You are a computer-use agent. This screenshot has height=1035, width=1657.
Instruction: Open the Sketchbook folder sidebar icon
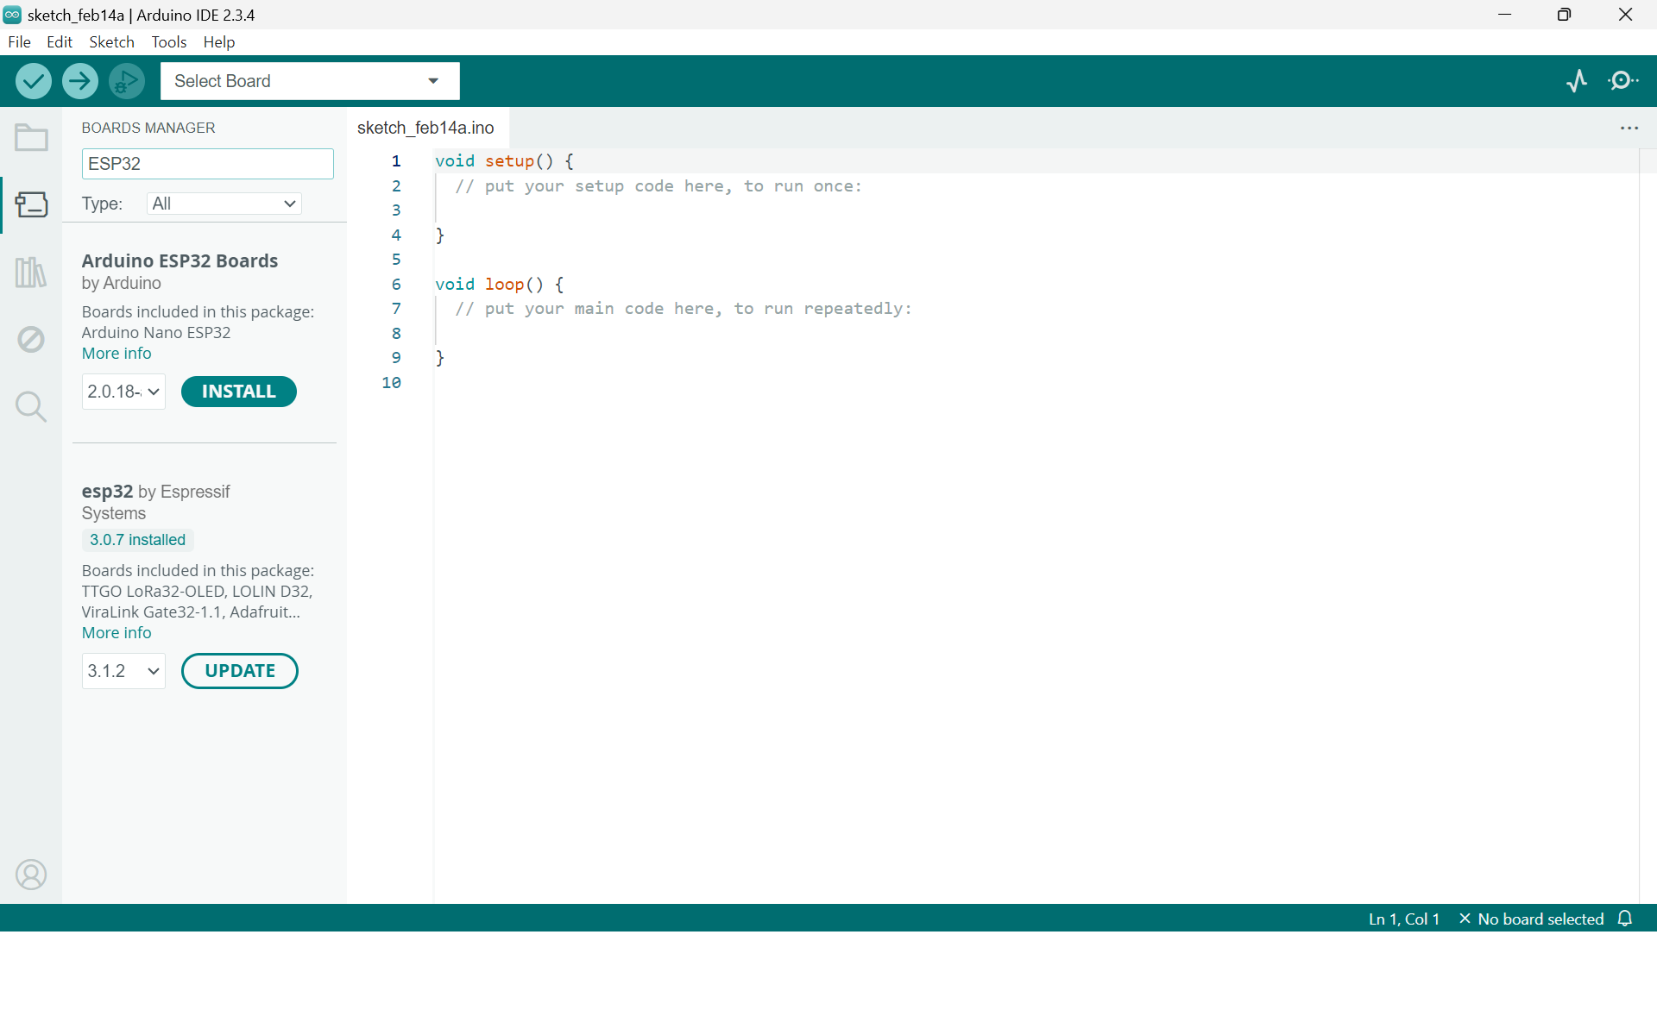click(x=31, y=138)
